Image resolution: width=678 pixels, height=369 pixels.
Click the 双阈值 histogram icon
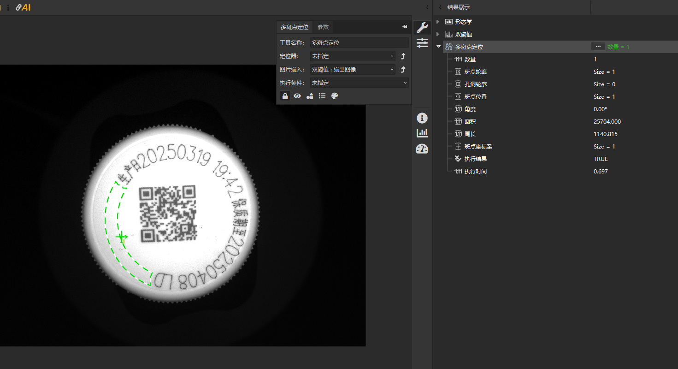coord(449,34)
